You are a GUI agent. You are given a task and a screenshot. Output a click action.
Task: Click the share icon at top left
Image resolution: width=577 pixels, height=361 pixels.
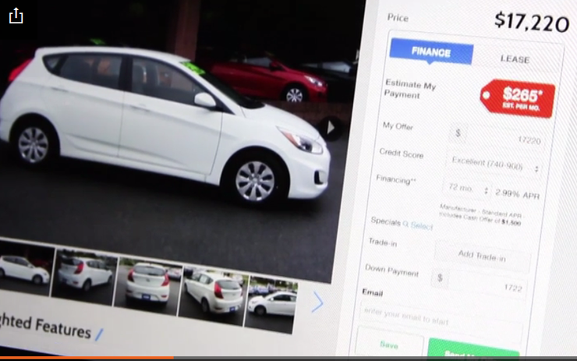[16, 16]
